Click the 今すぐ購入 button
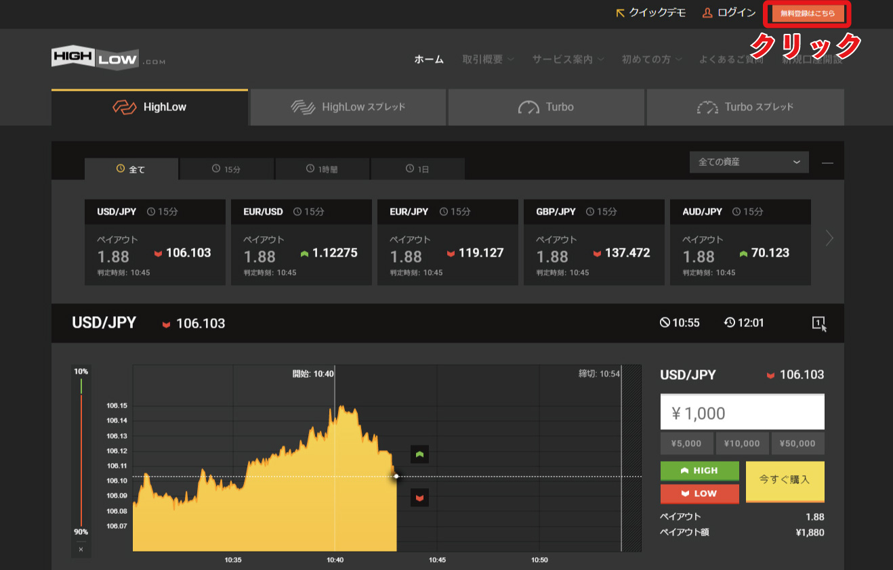Screen dimensions: 893x570 click(x=785, y=481)
